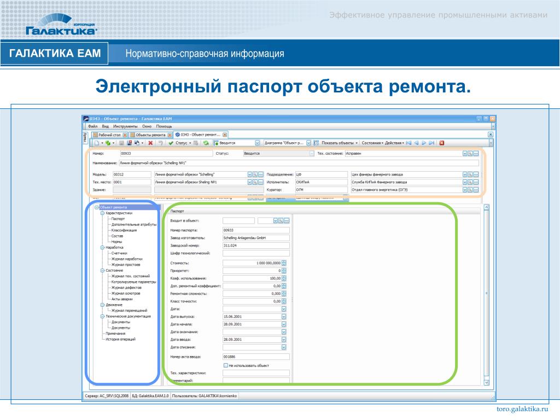This screenshot has width=560, height=420.
Task: Click the vertical scrollbar of the Паспорт panel
Action: click(x=486, y=295)
